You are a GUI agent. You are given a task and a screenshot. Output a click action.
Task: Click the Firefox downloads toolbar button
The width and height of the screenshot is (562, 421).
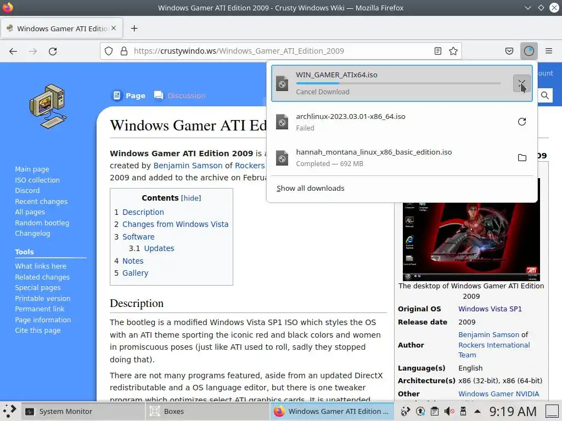(529, 51)
